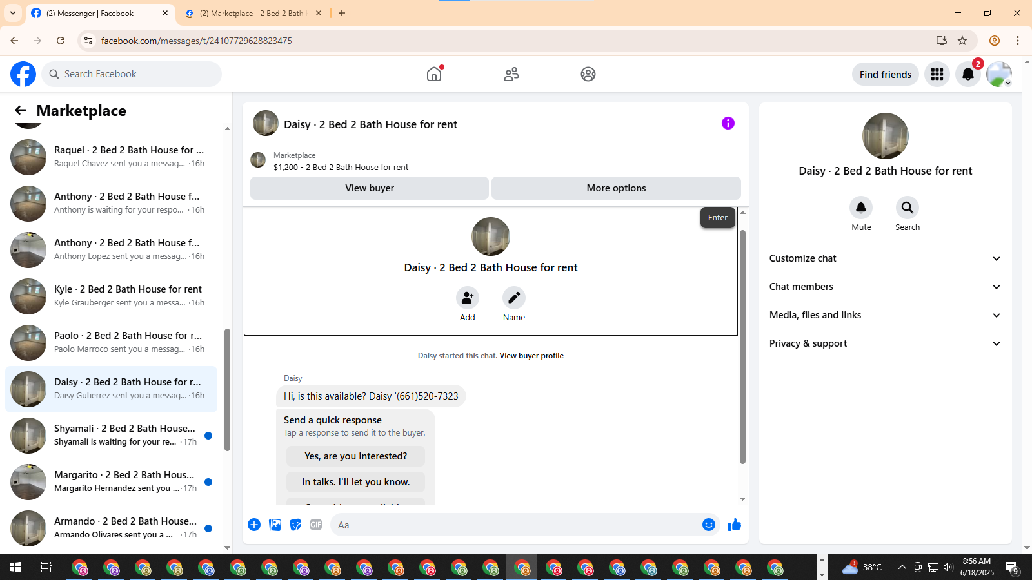Open Chrome menu three dots

(x=1018, y=41)
